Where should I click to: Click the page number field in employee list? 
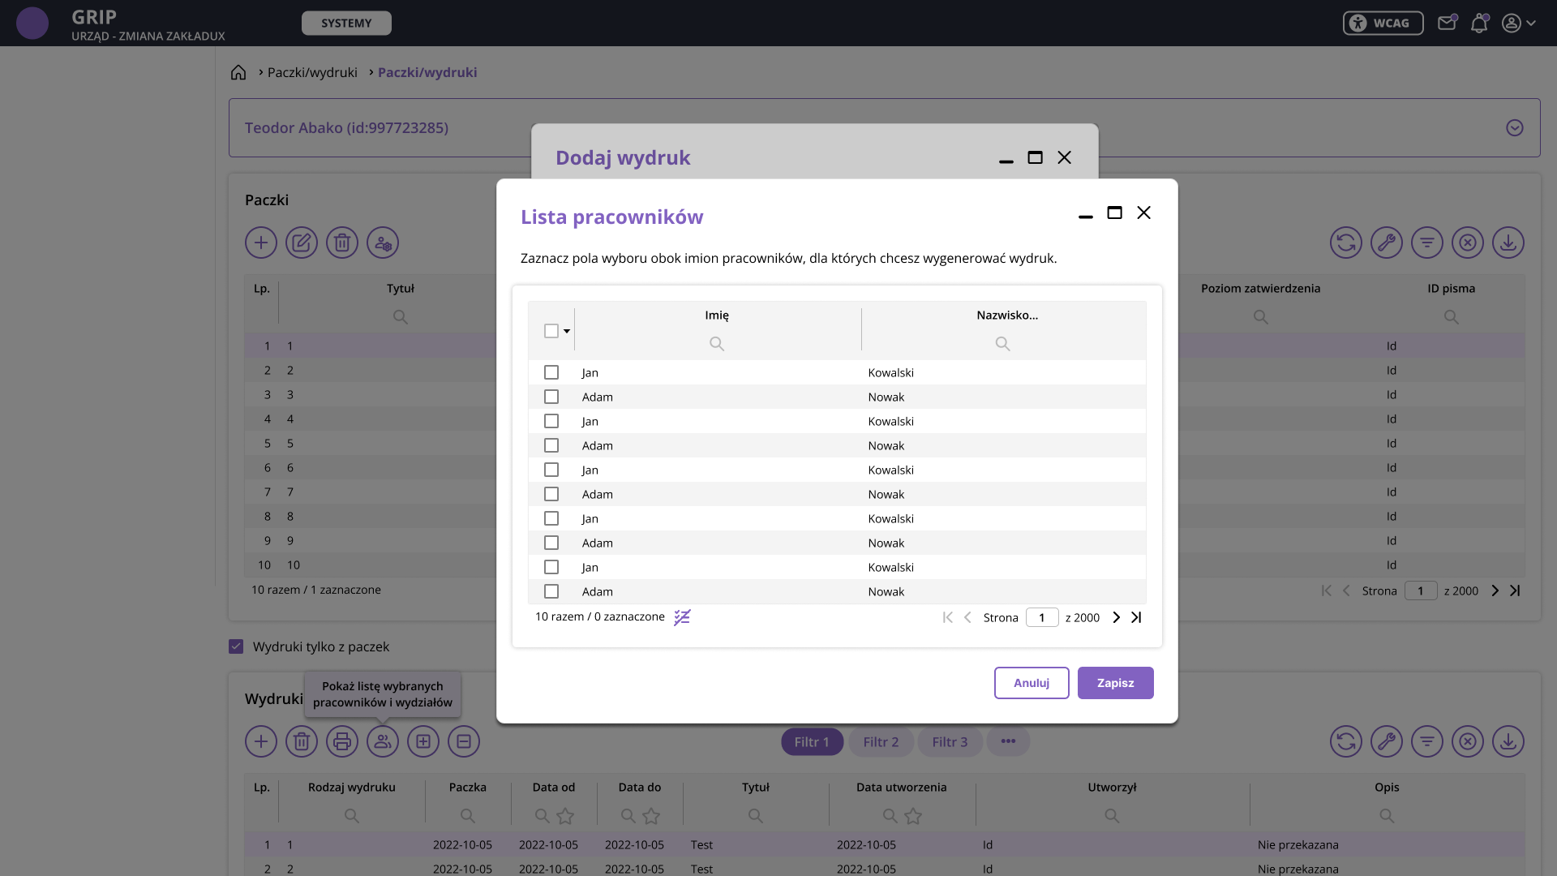(1042, 617)
